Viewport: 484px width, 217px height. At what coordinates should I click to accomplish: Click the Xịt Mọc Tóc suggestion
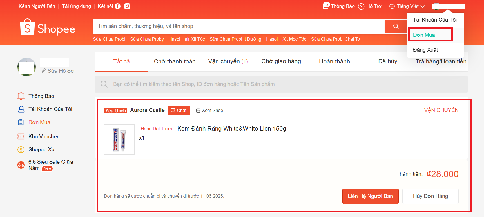pos(294,39)
